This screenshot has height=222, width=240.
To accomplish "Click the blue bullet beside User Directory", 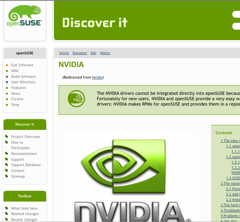I will coord(7,82).
